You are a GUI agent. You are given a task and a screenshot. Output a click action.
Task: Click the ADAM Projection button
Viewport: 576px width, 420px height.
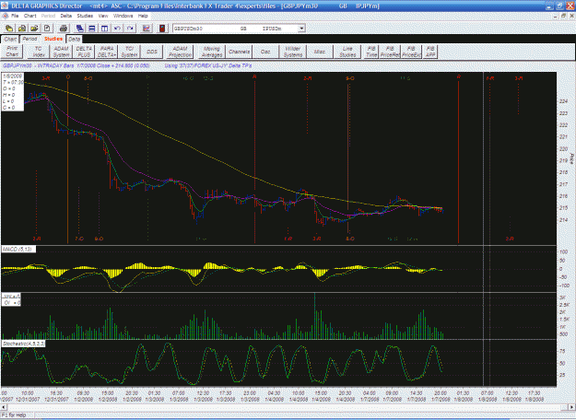coord(180,52)
